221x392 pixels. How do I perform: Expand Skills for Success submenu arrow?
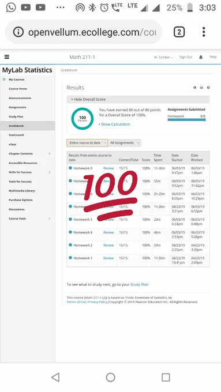(x=49, y=172)
